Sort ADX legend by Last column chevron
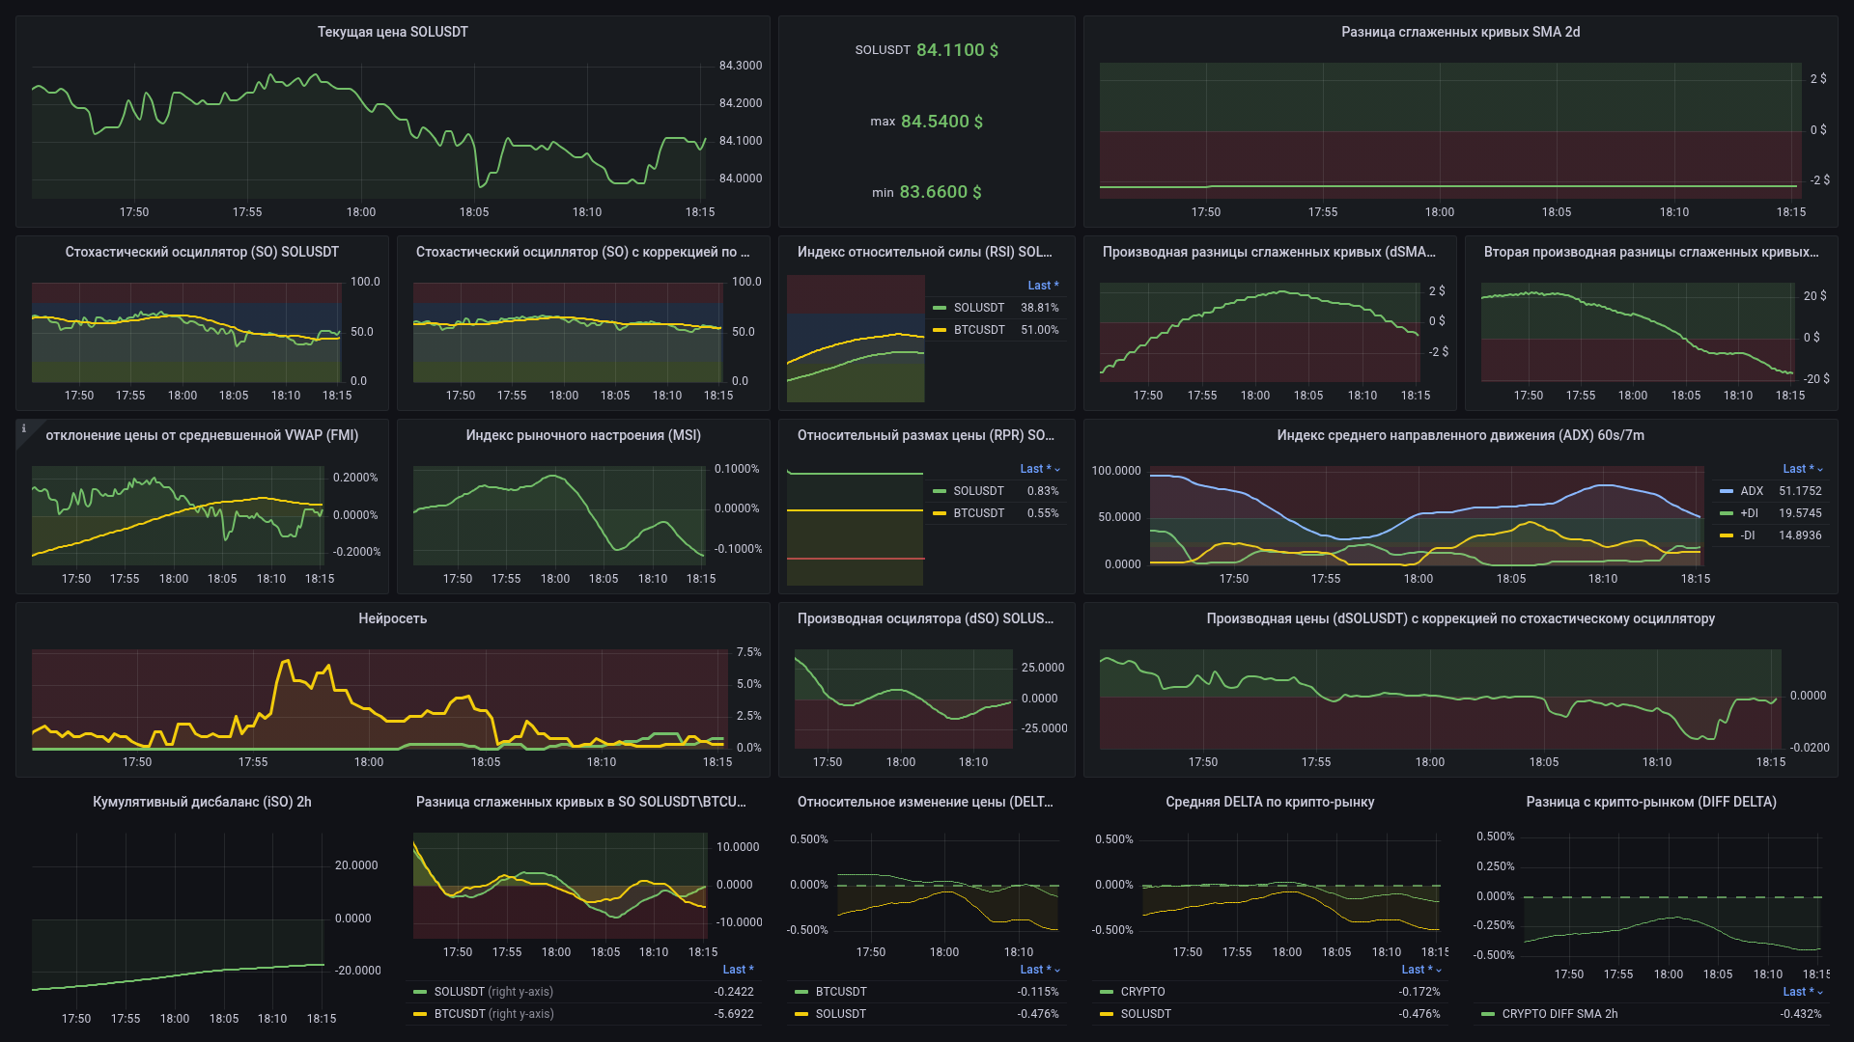The height and width of the screenshot is (1042, 1854). (1820, 470)
